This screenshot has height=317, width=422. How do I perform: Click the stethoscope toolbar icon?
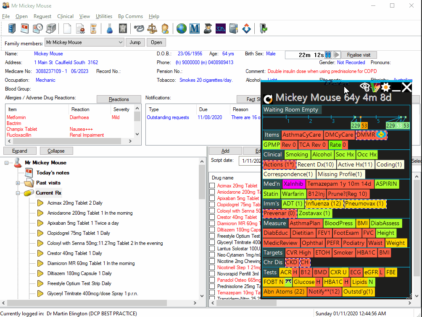pos(139,29)
